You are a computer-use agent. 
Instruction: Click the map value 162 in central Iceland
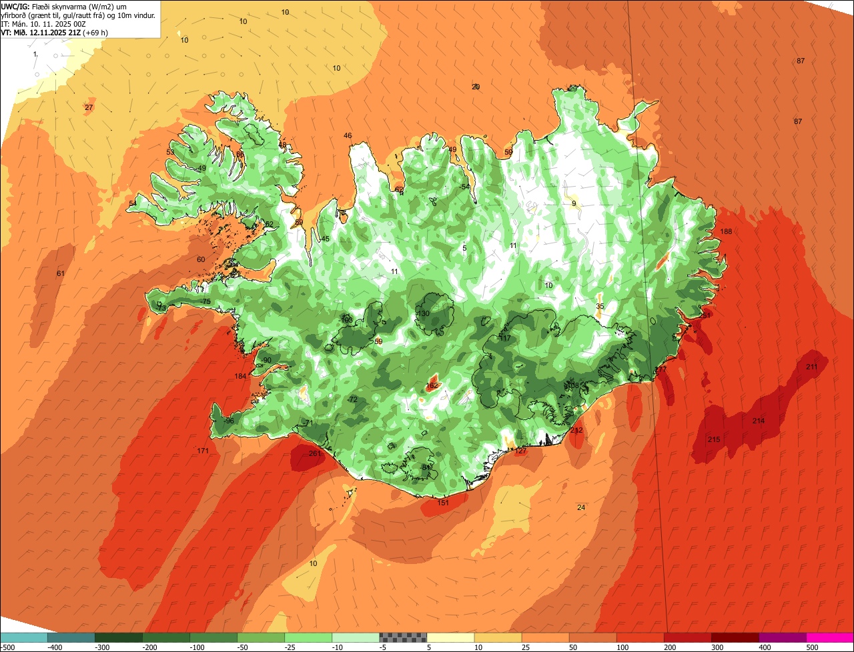432,385
